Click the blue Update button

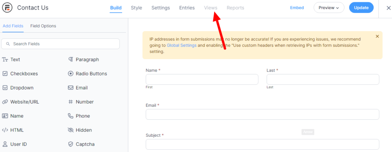pos(361,8)
